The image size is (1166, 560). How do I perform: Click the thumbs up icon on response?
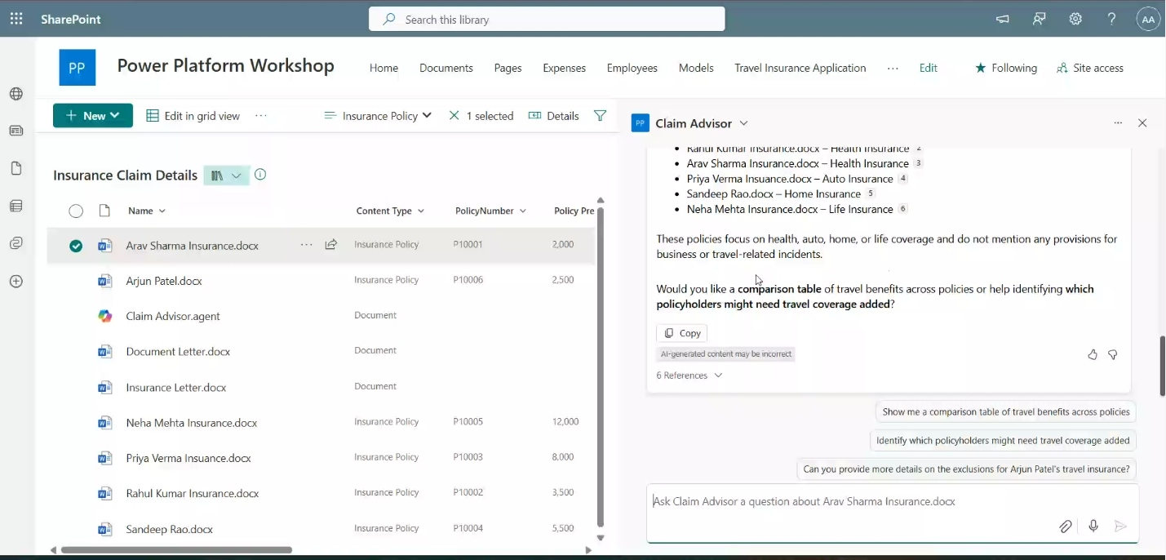point(1093,354)
